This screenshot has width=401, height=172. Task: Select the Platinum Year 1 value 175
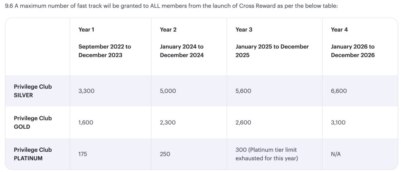[83, 154]
